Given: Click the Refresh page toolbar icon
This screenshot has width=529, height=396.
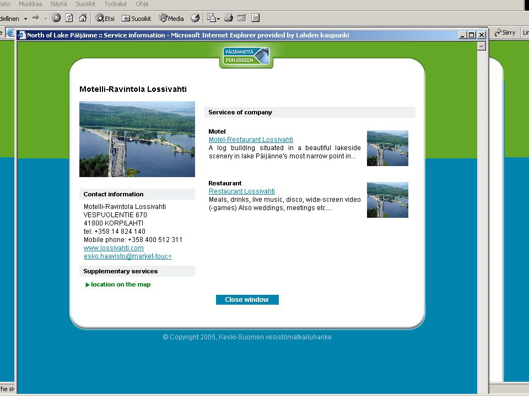Looking at the screenshot, I should pos(69,18).
